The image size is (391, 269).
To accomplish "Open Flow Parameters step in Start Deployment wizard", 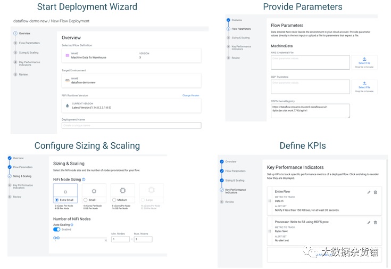I will (x=29, y=43).
